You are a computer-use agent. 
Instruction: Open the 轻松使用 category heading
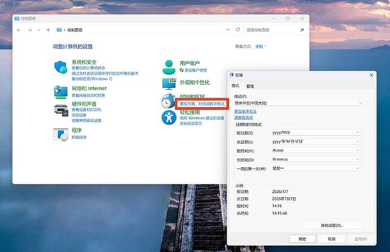190,112
